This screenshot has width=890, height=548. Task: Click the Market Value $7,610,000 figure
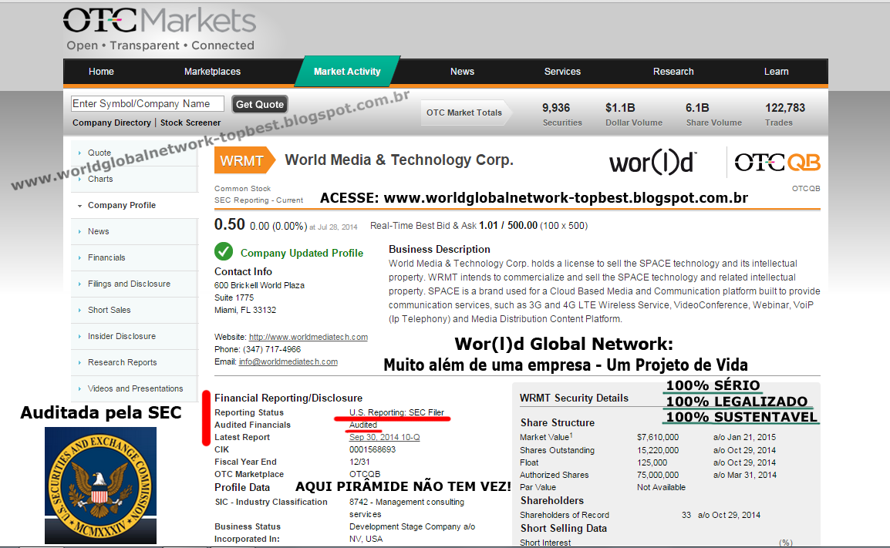click(x=657, y=437)
